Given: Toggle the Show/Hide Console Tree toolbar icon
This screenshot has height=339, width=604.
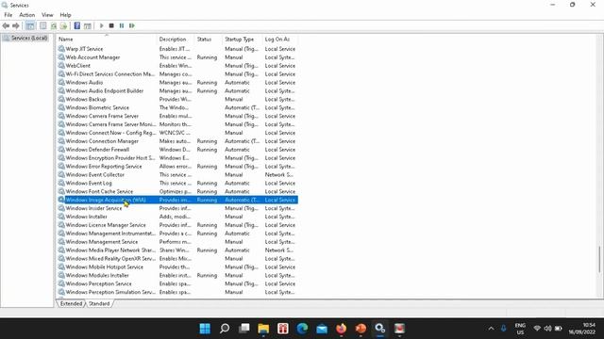Looking at the screenshot, I should pos(30,25).
